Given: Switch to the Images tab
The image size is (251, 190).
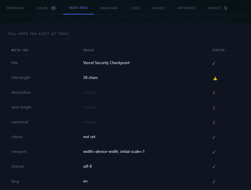Looking at the screenshot, I should click(158, 8).
